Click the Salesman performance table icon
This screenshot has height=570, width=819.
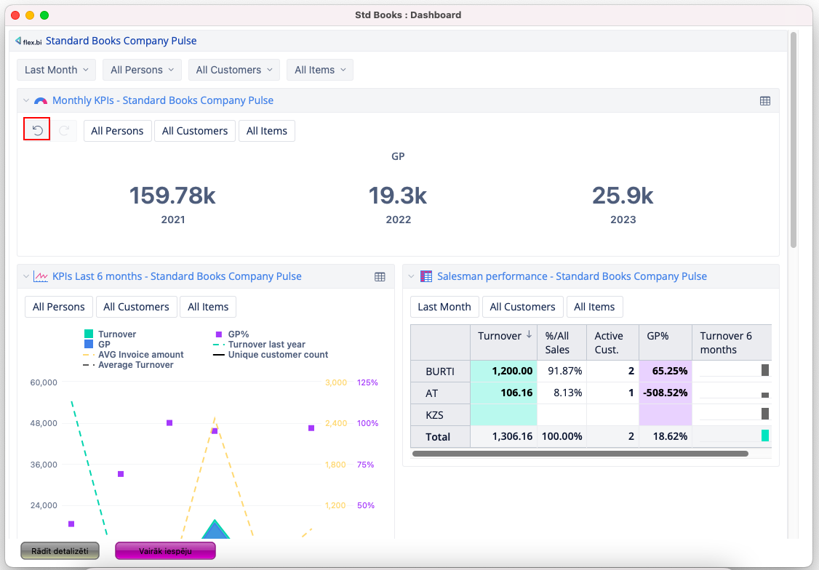click(426, 277)
